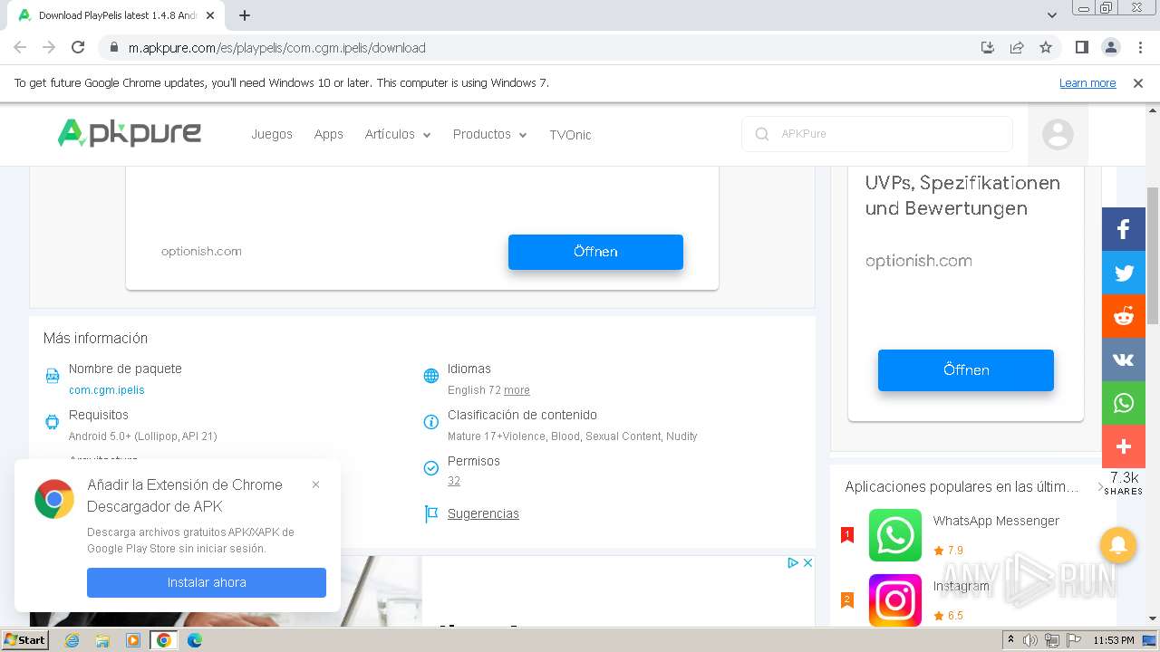Screen dimensions: 1160x652
Task: Click the Chrome extension logo in popup
Action: [54, 499]
